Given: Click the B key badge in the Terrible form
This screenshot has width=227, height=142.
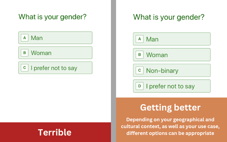Looking at the screenshot, I should [x=25, y=53].
